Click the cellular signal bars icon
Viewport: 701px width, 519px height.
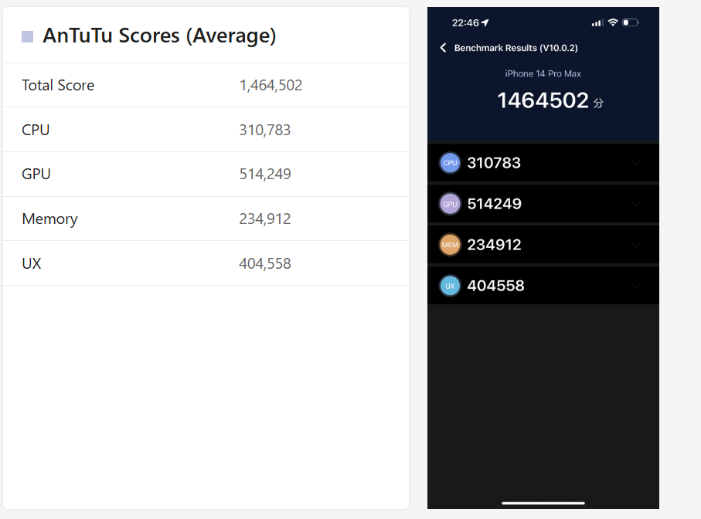tap(597, 22)
